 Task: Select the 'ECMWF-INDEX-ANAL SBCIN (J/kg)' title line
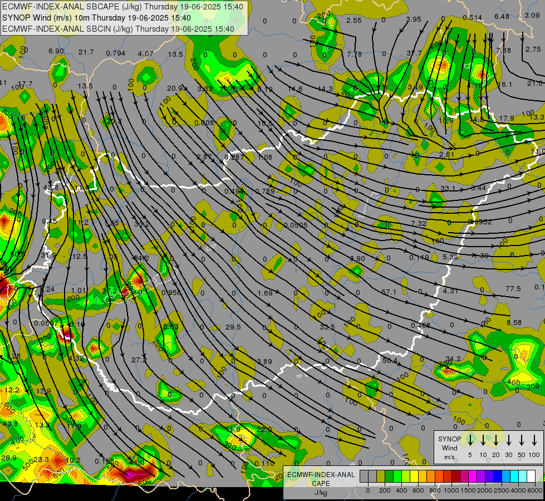point(118,29)
